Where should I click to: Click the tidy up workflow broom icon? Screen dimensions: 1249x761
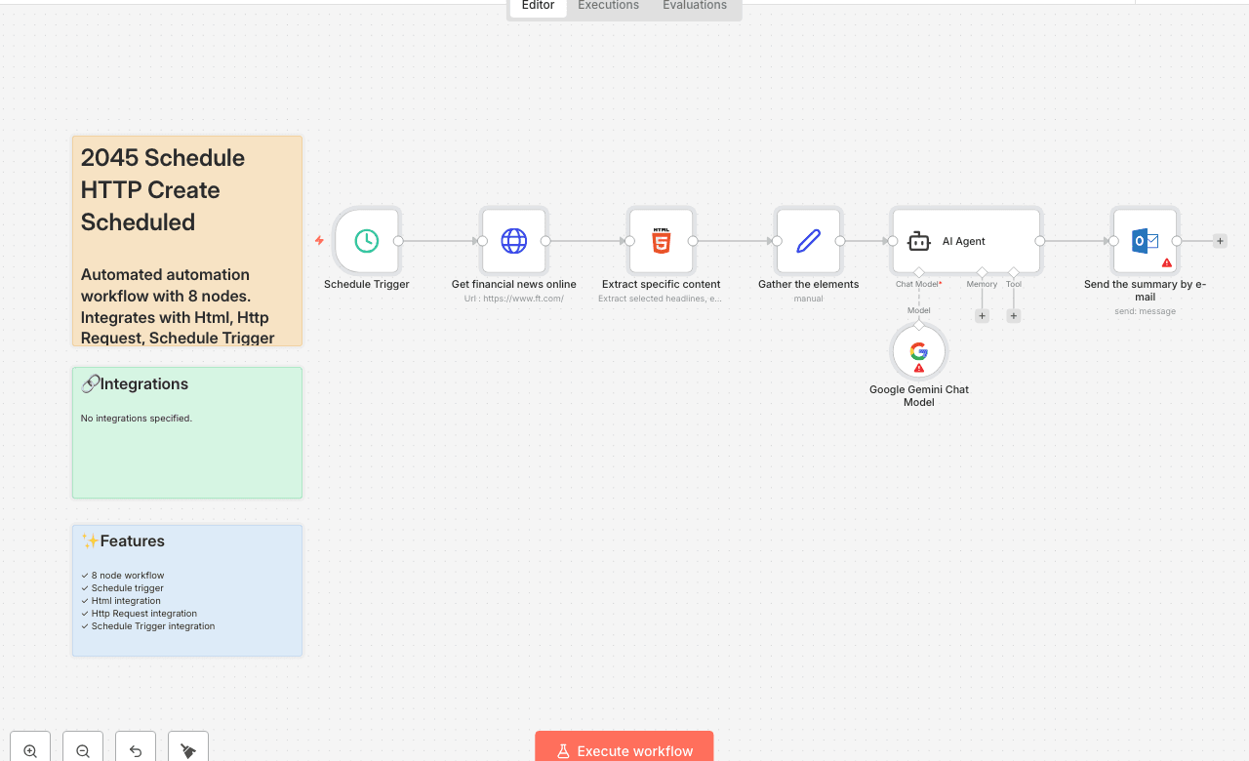point(187,750)
